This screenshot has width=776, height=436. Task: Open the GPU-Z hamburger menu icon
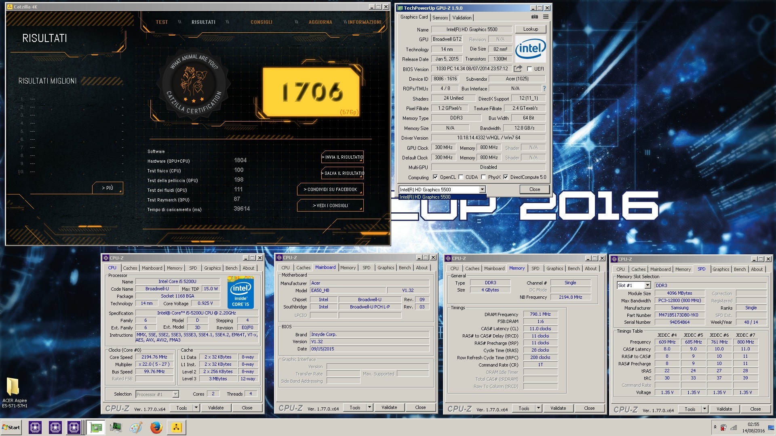point(546,17)
